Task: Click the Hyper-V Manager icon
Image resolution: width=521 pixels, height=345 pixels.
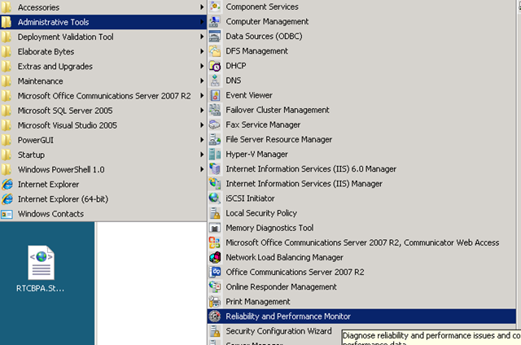Action: coord(215,154)
